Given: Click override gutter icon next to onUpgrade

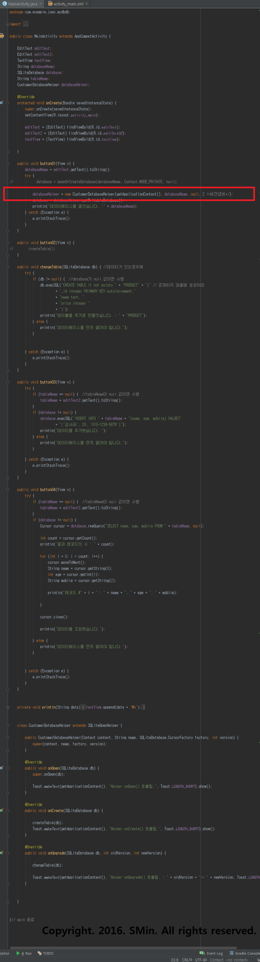Looking at the screenshot, I should coord(2,853).
